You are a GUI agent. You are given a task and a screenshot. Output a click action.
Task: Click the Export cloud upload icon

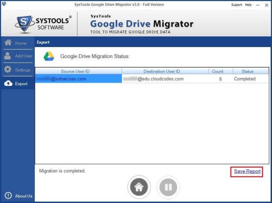coord(8,83)
